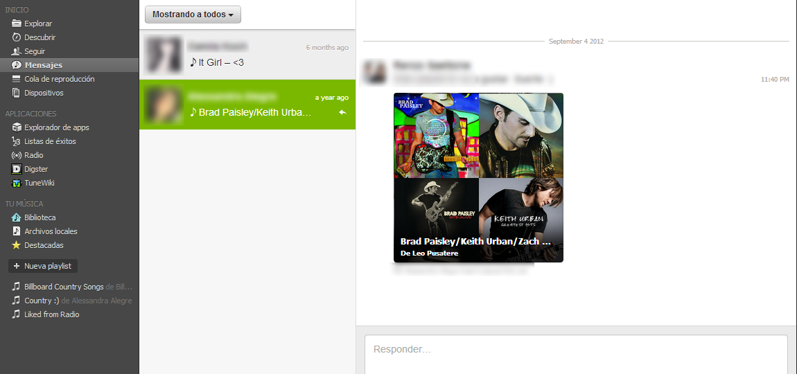Click the Explorar folder icon
The height and width of the screenshot is (374, 797).
click(17, 24)
